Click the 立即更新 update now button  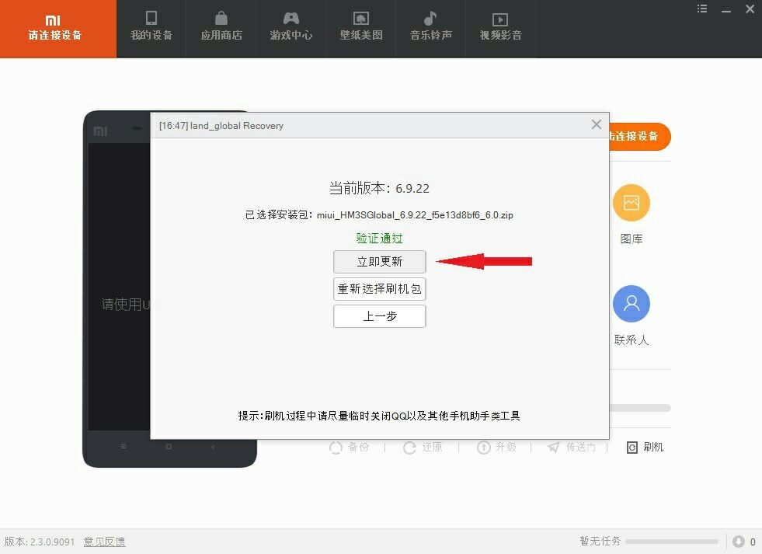click(380, 262)
